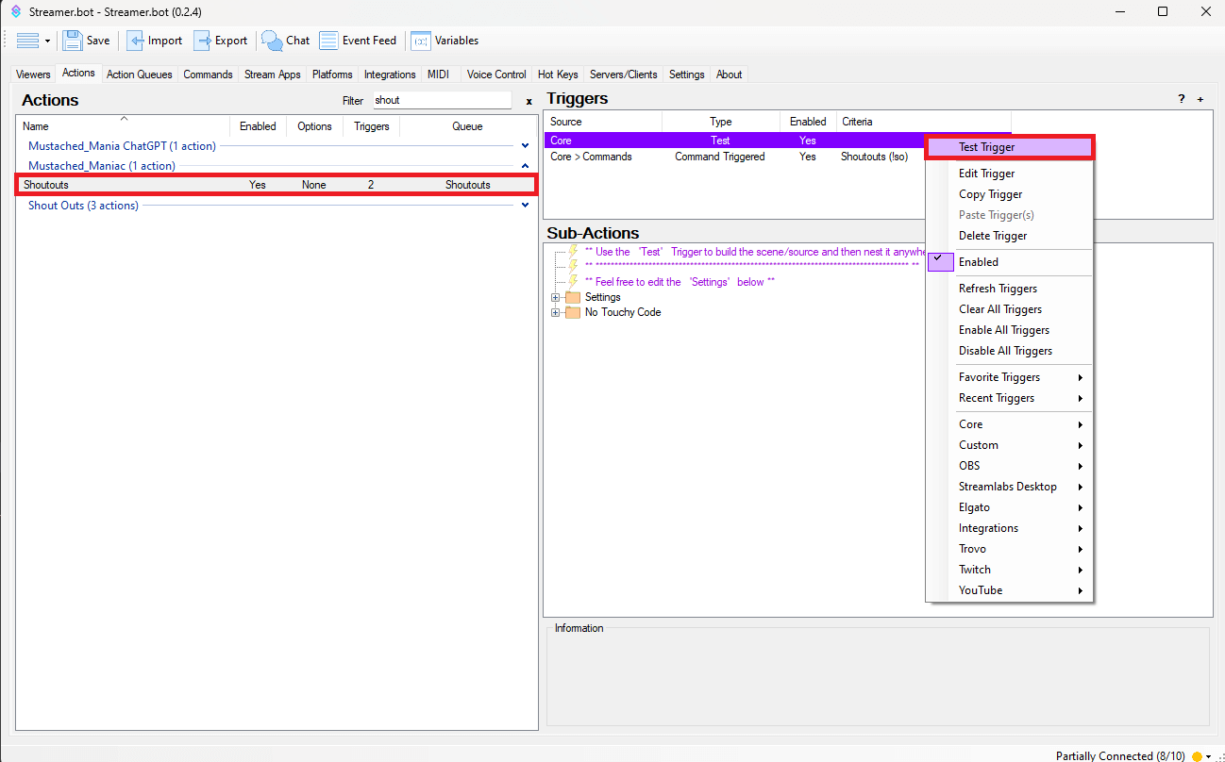Toggle the Enabled checkmark in context menu
Screen dimensions: 1225x762
click(941, 262)
